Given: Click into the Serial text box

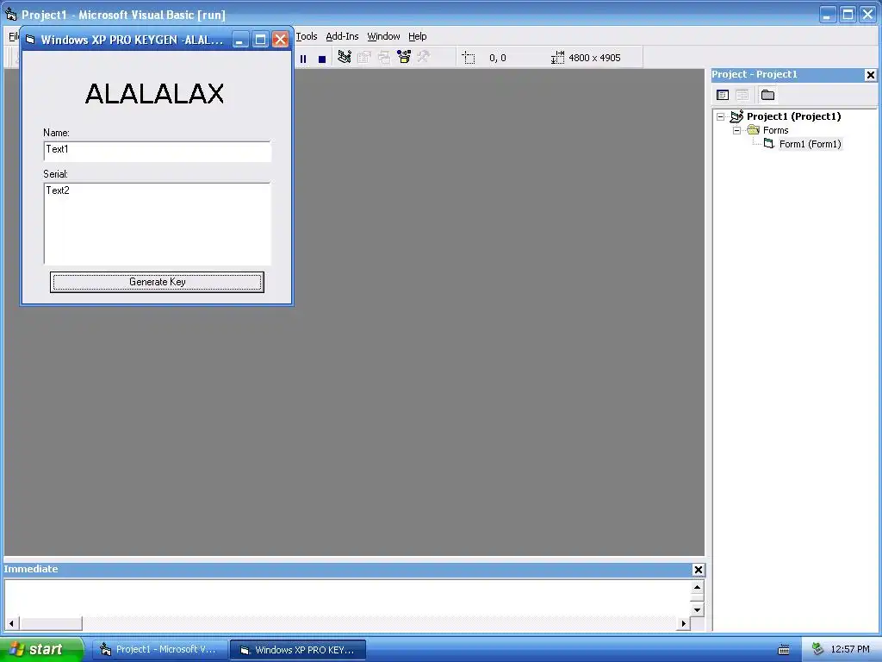Looking at the screenshot, I should coord(158,223).
